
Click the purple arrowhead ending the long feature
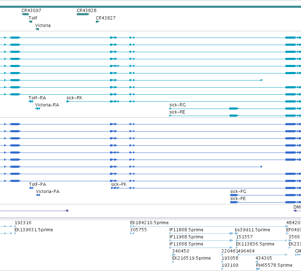67,211
